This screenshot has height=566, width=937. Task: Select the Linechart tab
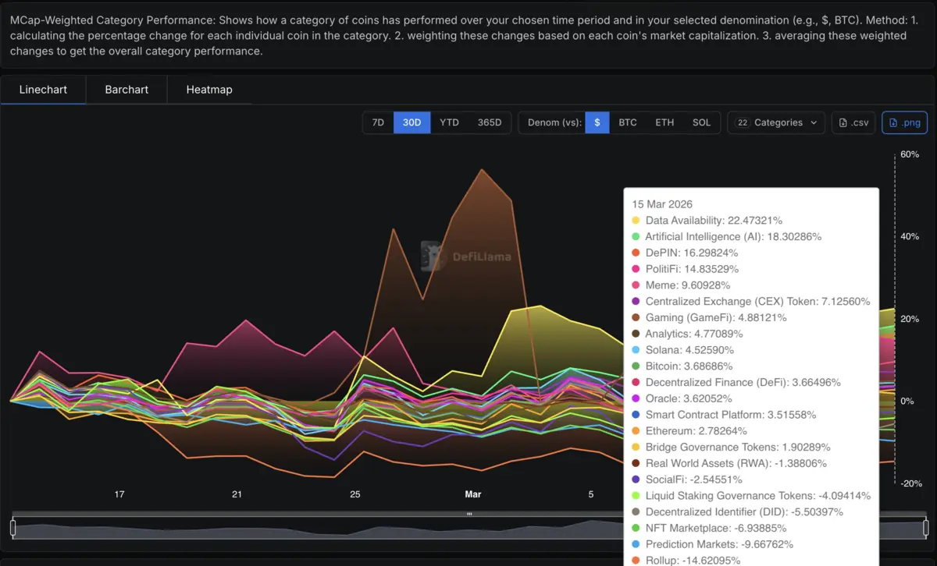pyautogui.click(x=43, y=90)
